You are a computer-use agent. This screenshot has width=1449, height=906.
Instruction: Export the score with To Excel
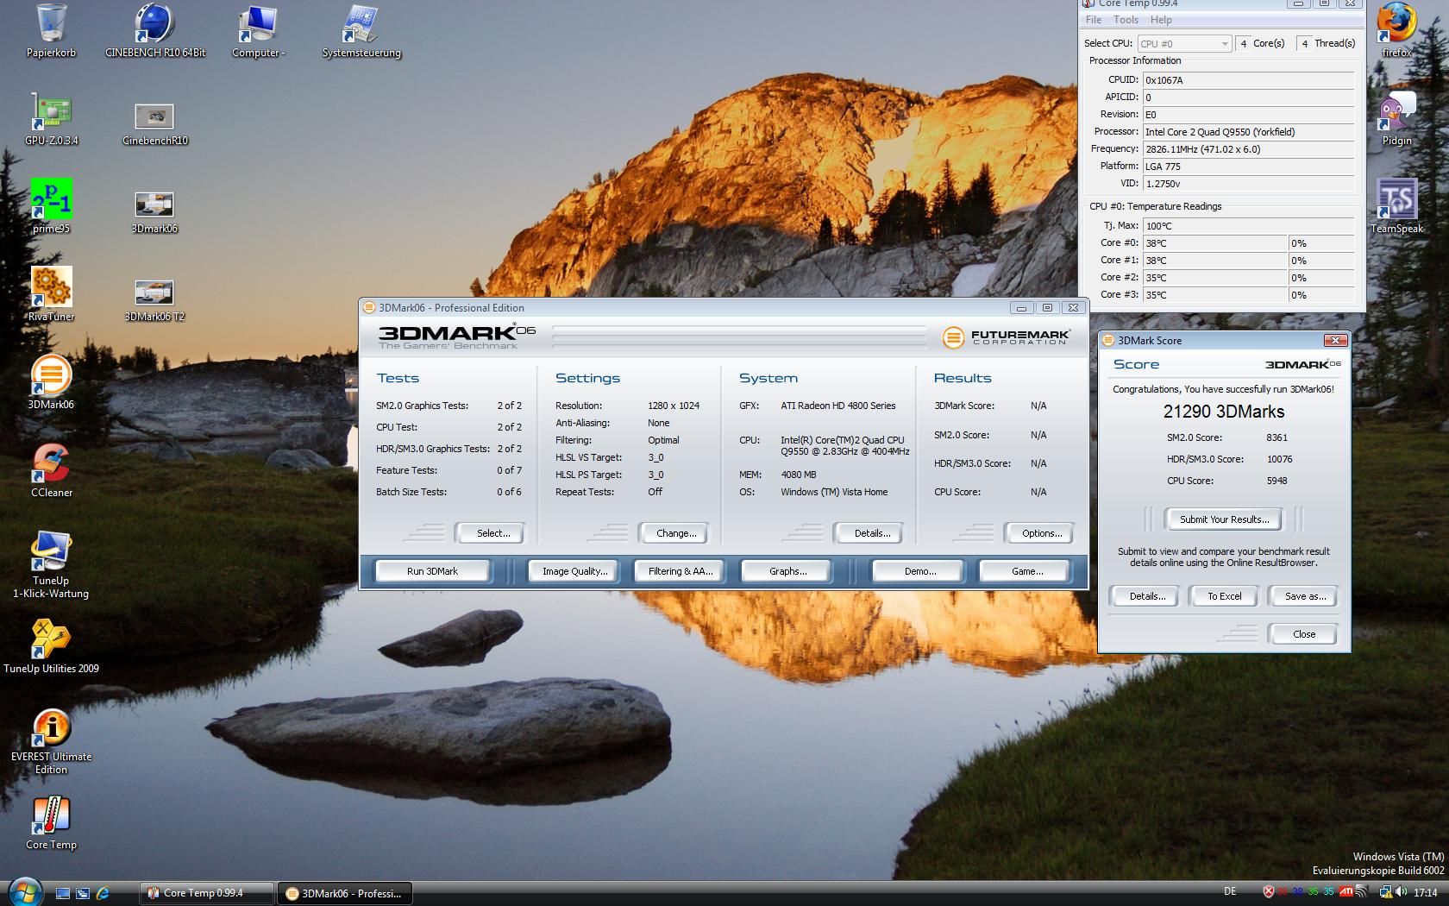click(1224, 596)
